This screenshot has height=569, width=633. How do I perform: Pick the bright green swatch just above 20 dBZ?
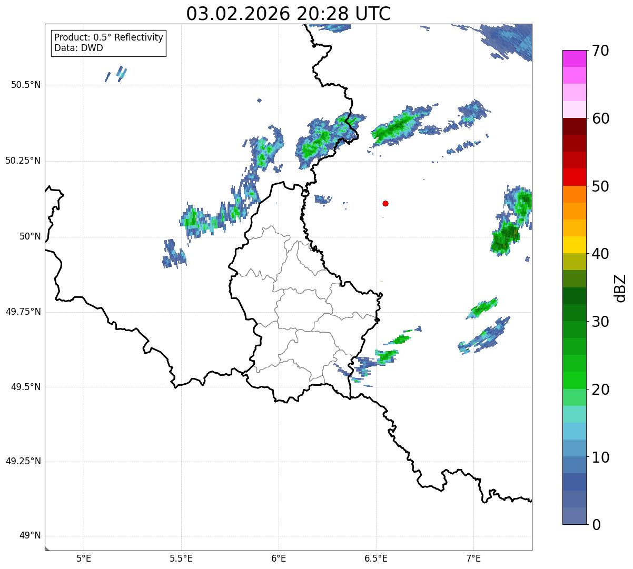(x=574, y=381)
